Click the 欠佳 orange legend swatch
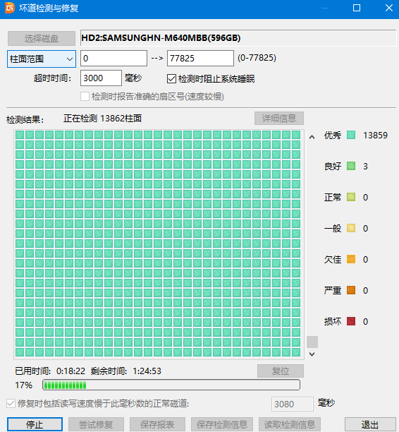This screenshot has width=399, height=432. coord(351,259)
